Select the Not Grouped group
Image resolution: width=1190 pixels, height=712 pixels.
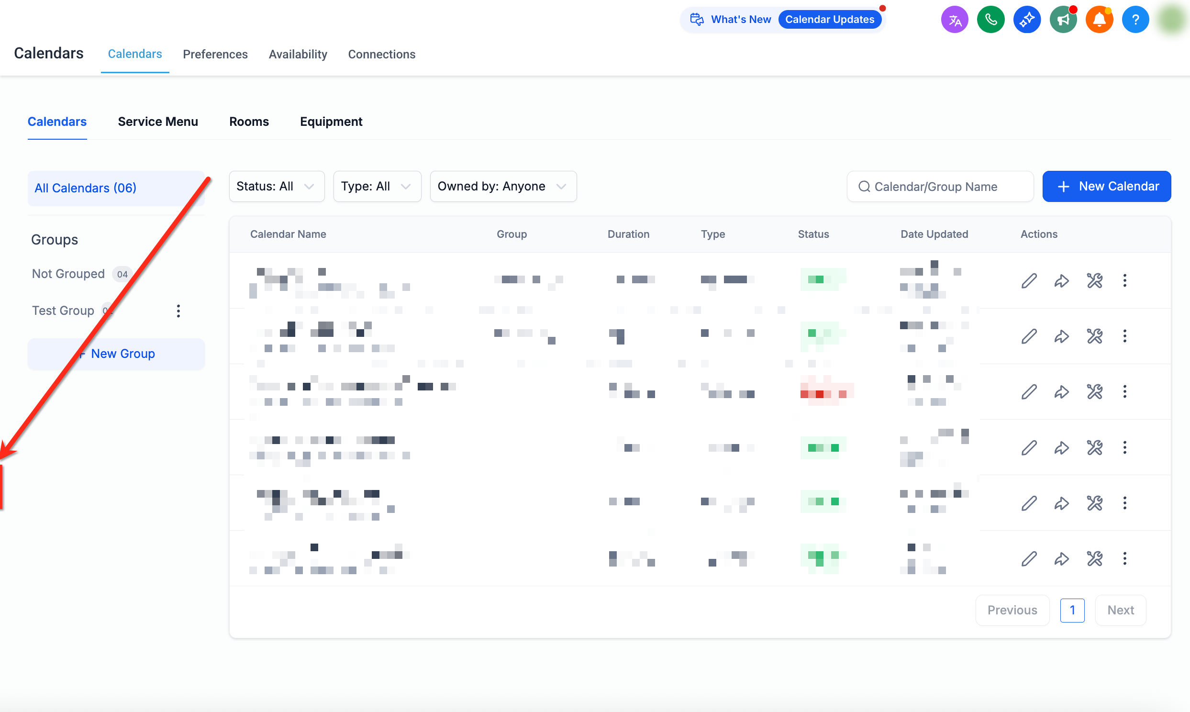click(x=68, y=274)
